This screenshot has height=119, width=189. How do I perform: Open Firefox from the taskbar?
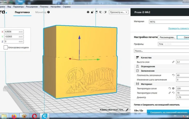click(x=14, y=116)
